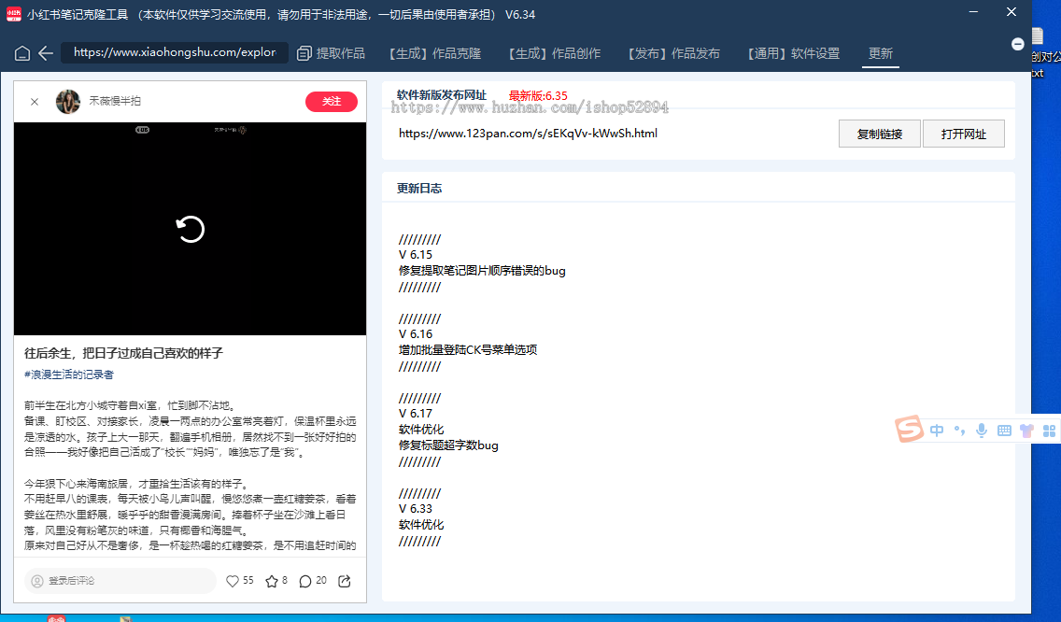Select the V 6.15 log entry
The height and width of the screenshot is (622, 1061).
416,254
